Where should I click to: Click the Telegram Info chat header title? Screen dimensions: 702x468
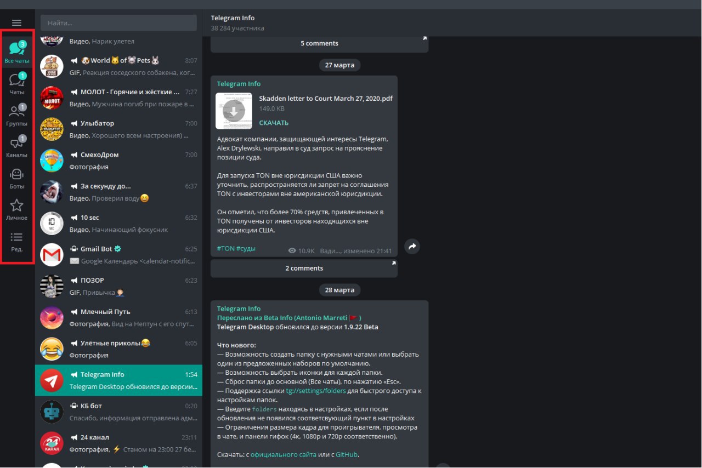click(233, 18)
